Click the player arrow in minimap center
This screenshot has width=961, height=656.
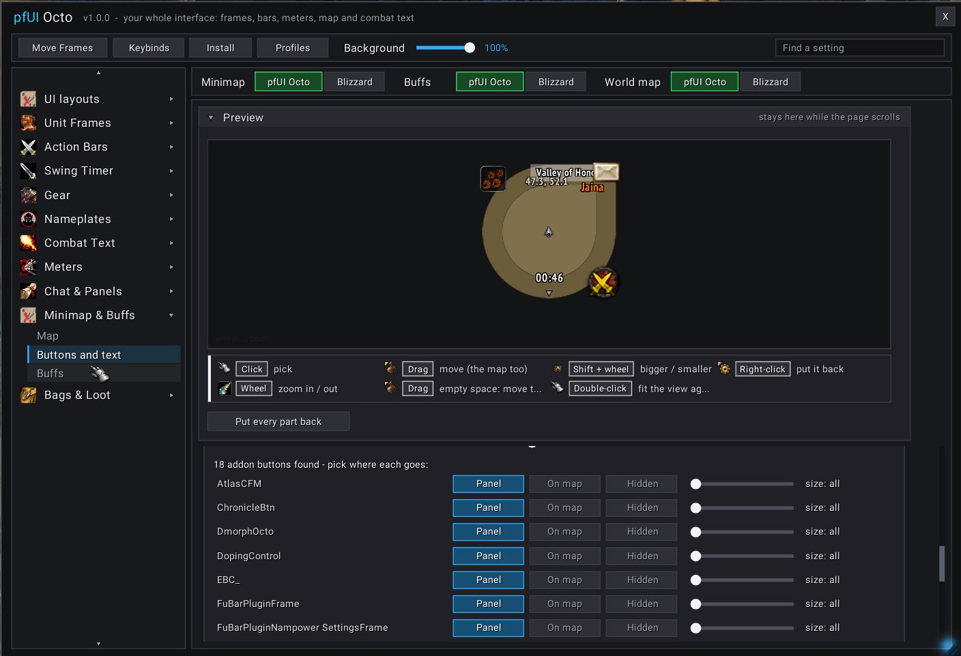pyautogui.click(x=549, y=233)
